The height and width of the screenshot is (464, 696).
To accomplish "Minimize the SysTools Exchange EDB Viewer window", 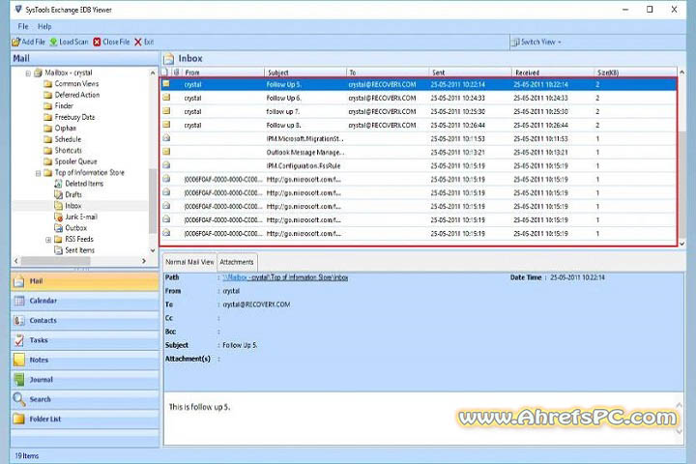I will coord(625,10).
